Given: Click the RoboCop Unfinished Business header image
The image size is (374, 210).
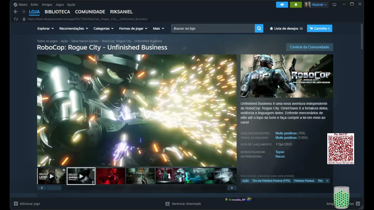Looking at the screenshot, I should (x=287, y=76).
